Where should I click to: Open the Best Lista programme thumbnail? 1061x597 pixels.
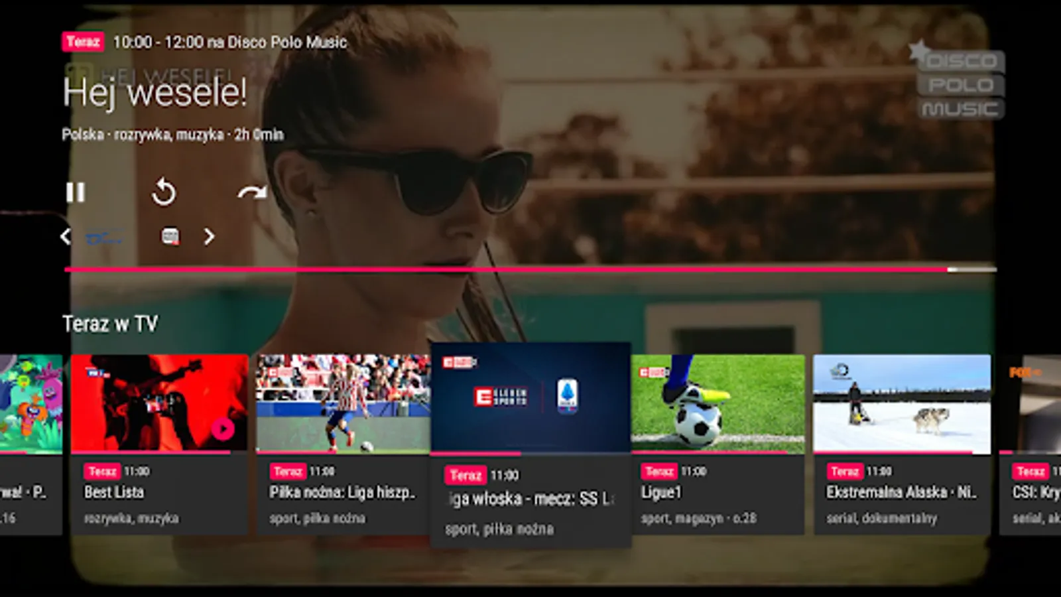160,403
